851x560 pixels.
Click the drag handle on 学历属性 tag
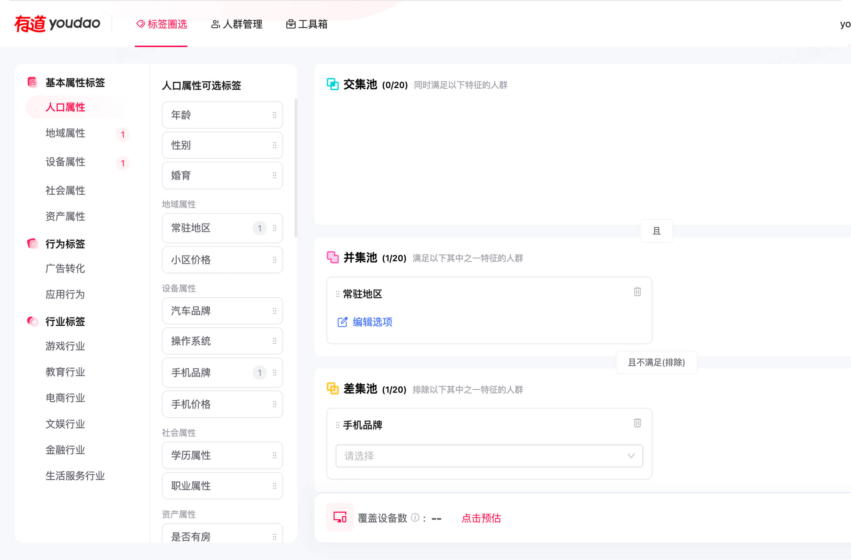(x=275, y=455)
